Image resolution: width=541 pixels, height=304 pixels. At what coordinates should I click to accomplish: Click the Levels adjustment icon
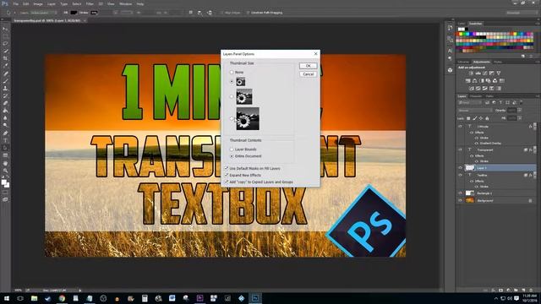click(478, 73)
